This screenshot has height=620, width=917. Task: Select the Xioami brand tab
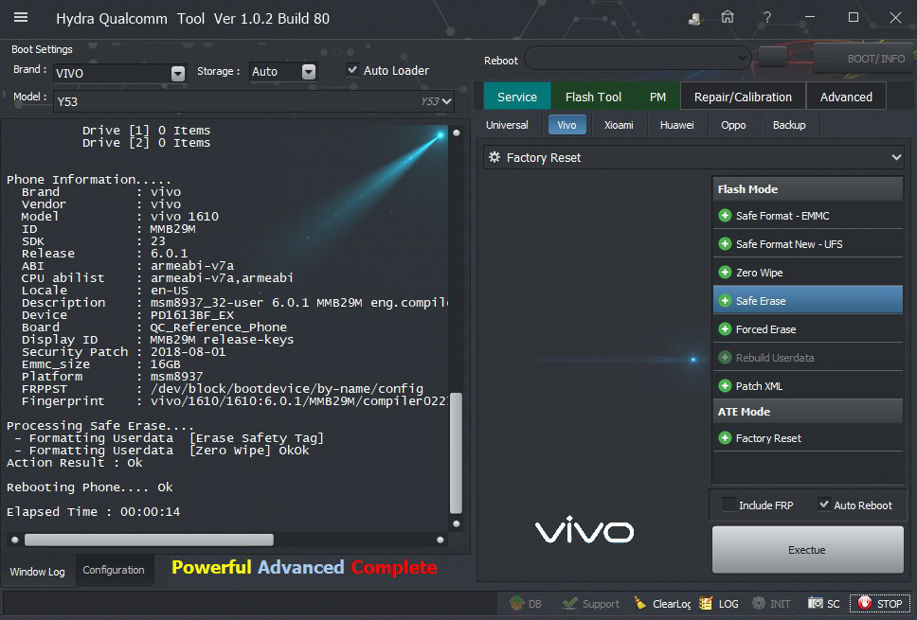pos(619,125)
